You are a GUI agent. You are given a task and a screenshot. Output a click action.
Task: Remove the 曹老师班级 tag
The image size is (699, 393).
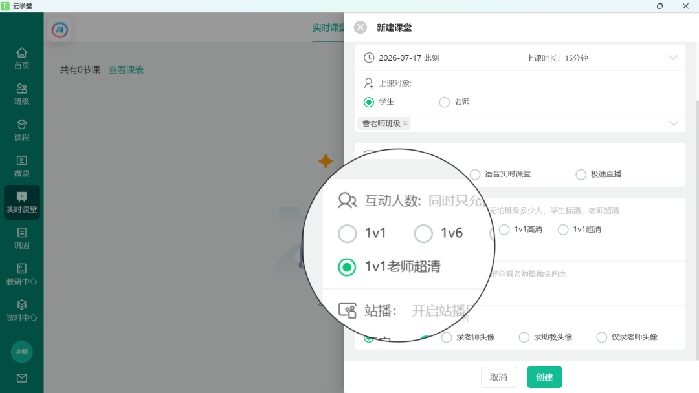click(405, 123)
